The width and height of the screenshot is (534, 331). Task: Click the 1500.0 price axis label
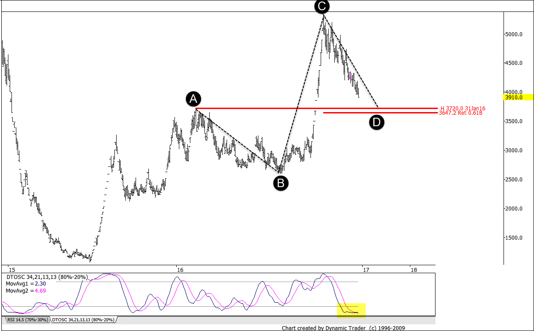[514, 238]
